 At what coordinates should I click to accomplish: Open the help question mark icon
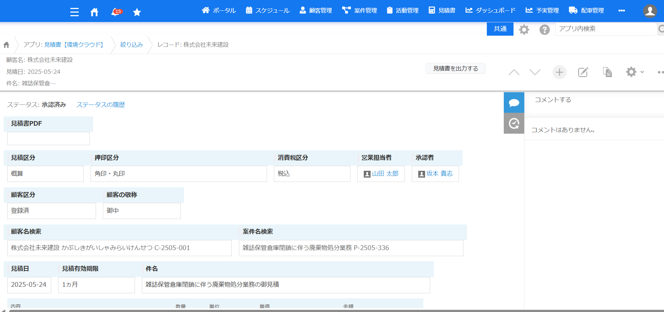click(x=545, y=30)
